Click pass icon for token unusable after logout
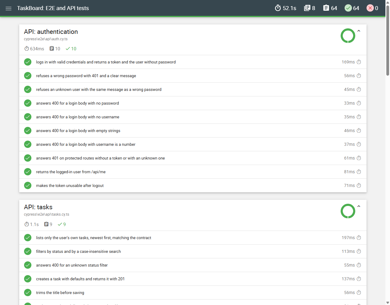Screen dimensions: 390x305 [28, 185]
